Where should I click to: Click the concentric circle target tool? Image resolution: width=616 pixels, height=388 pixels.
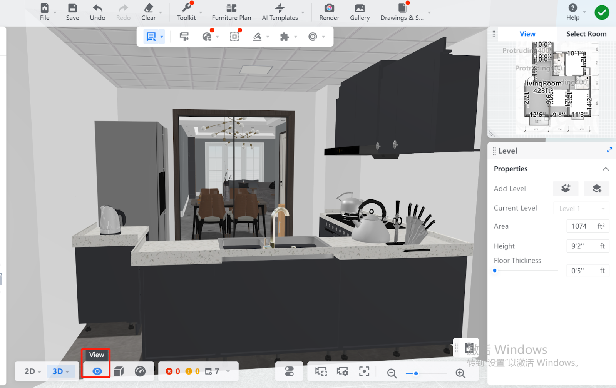313,37
